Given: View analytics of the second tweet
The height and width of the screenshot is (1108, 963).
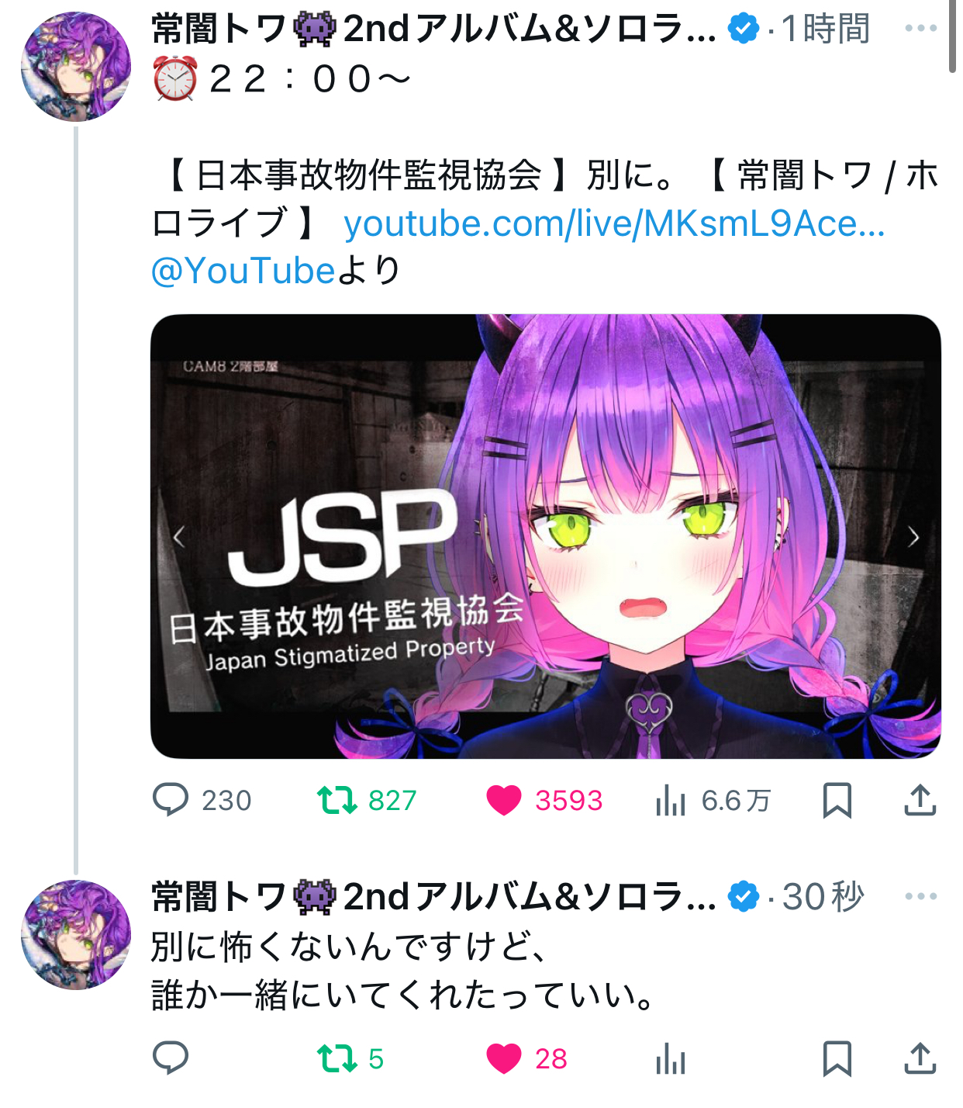Looking at the screenshot, I should [671, 1058].
